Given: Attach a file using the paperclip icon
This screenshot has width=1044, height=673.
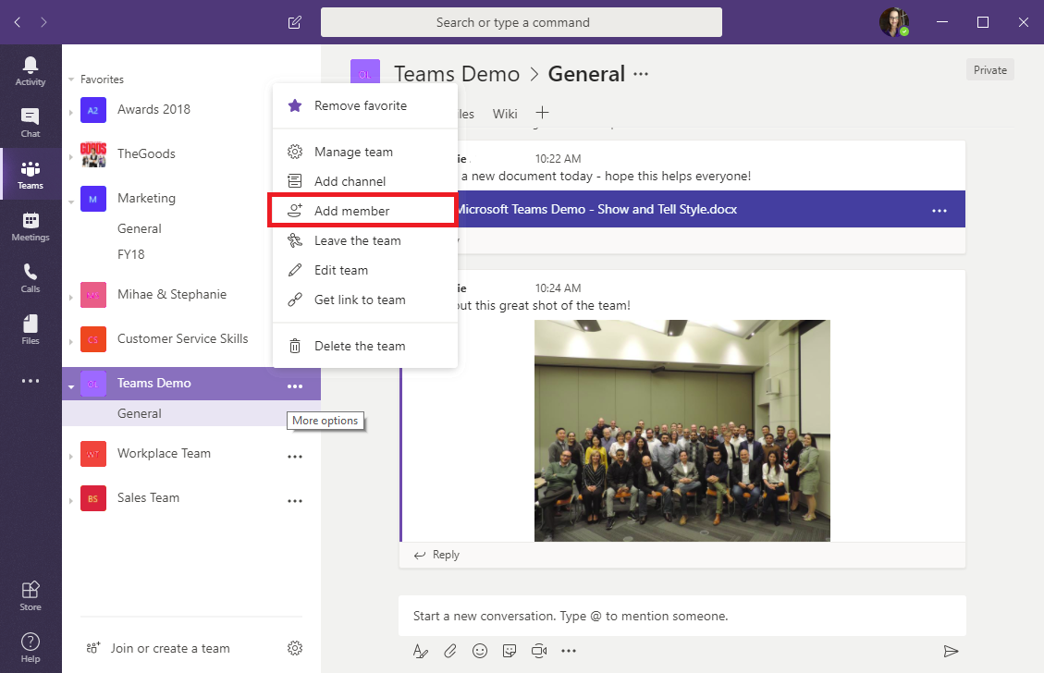Looking at the screenshot, I should 450,651.
